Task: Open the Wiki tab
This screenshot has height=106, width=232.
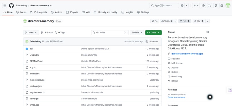Action: (x=86, y=12)
